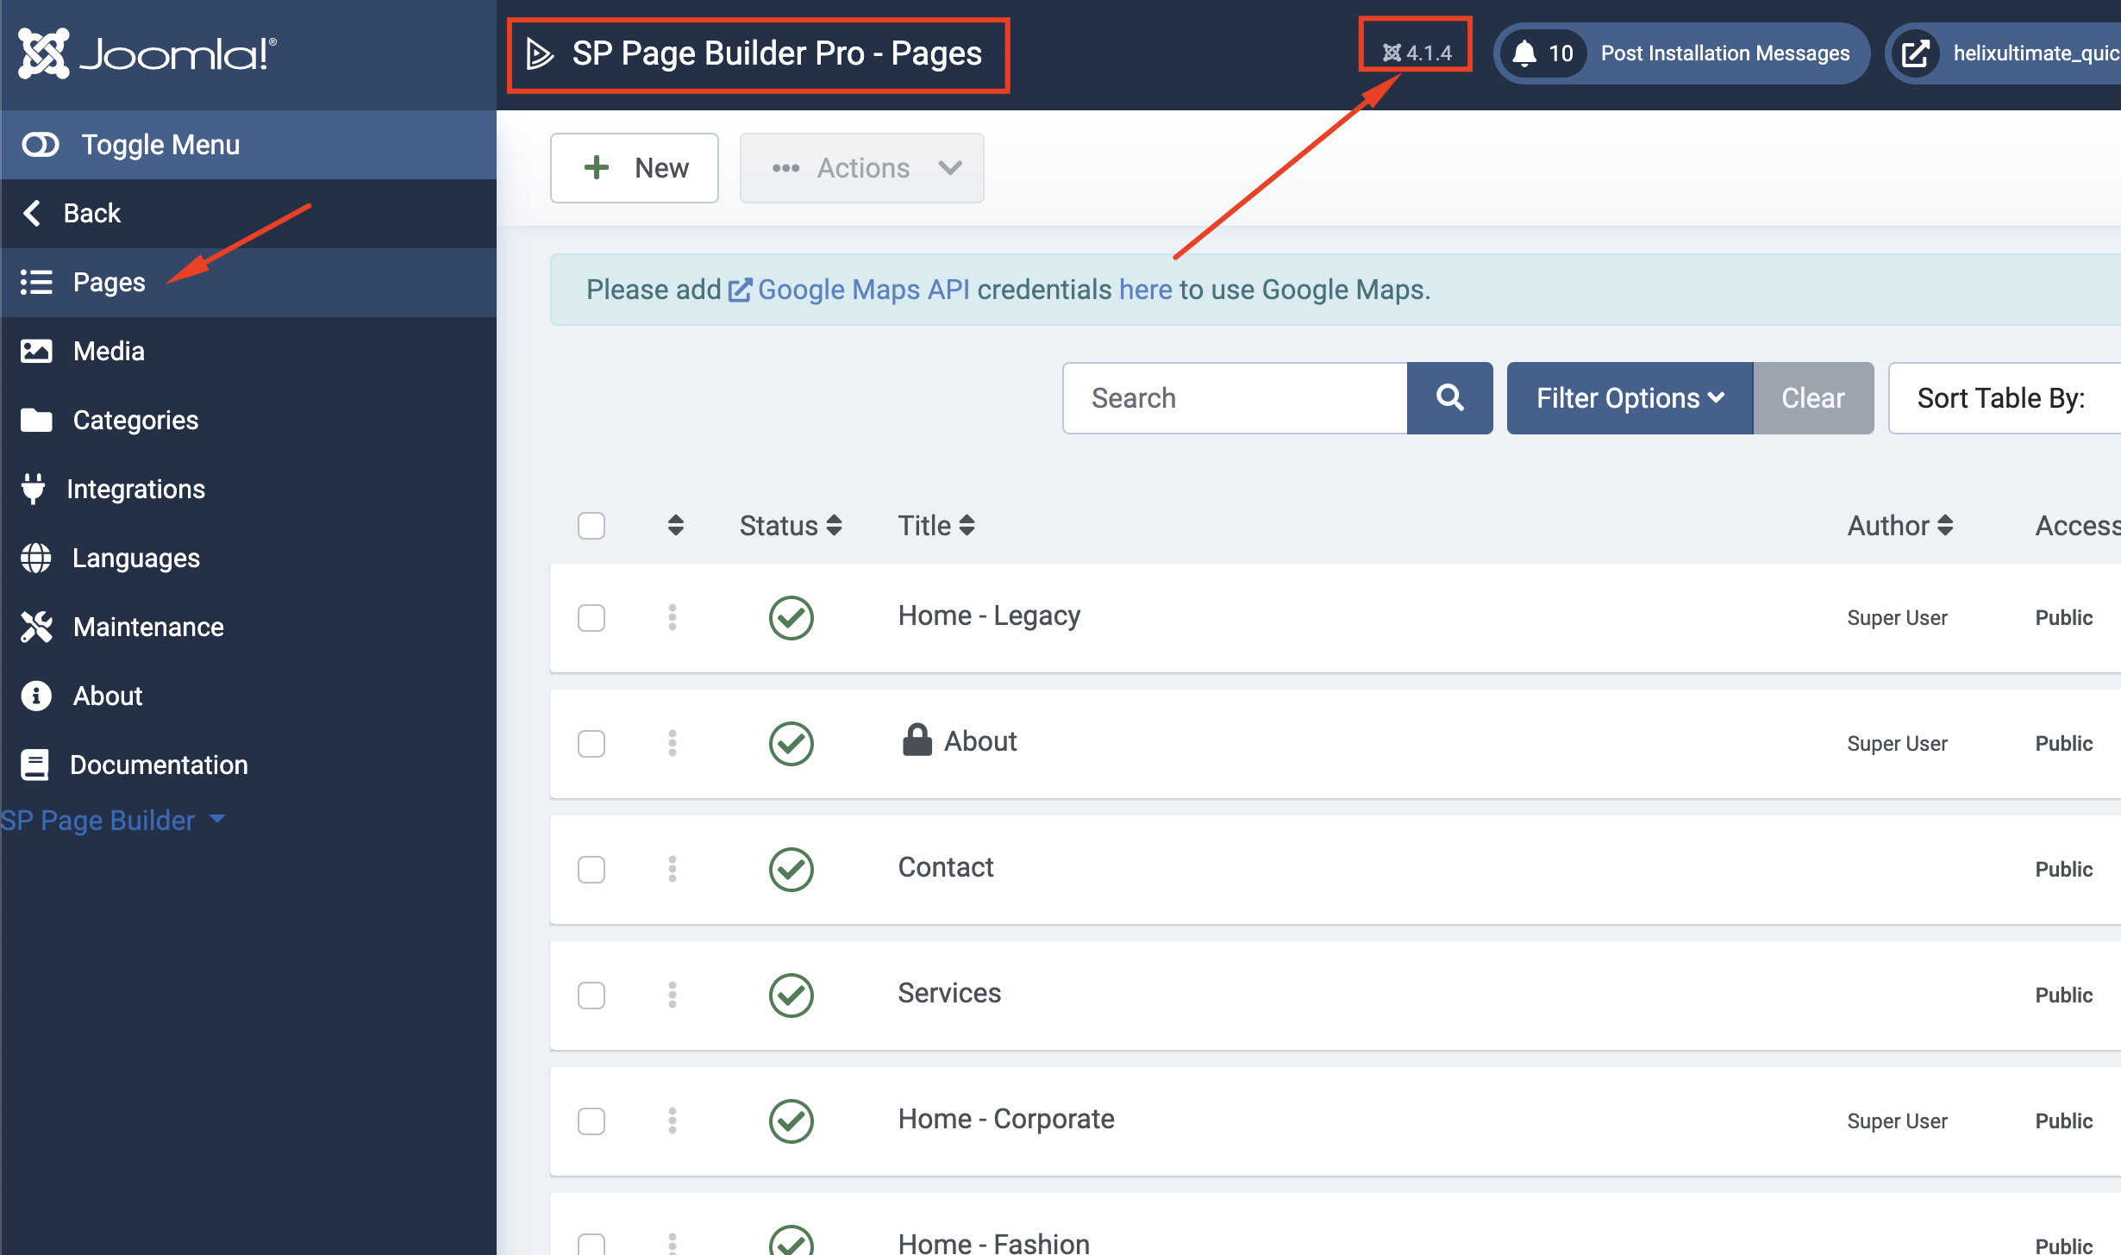Open the Media section icon in sidebar
Viewport: 2121px width, 1255px height.
(36, 350)
